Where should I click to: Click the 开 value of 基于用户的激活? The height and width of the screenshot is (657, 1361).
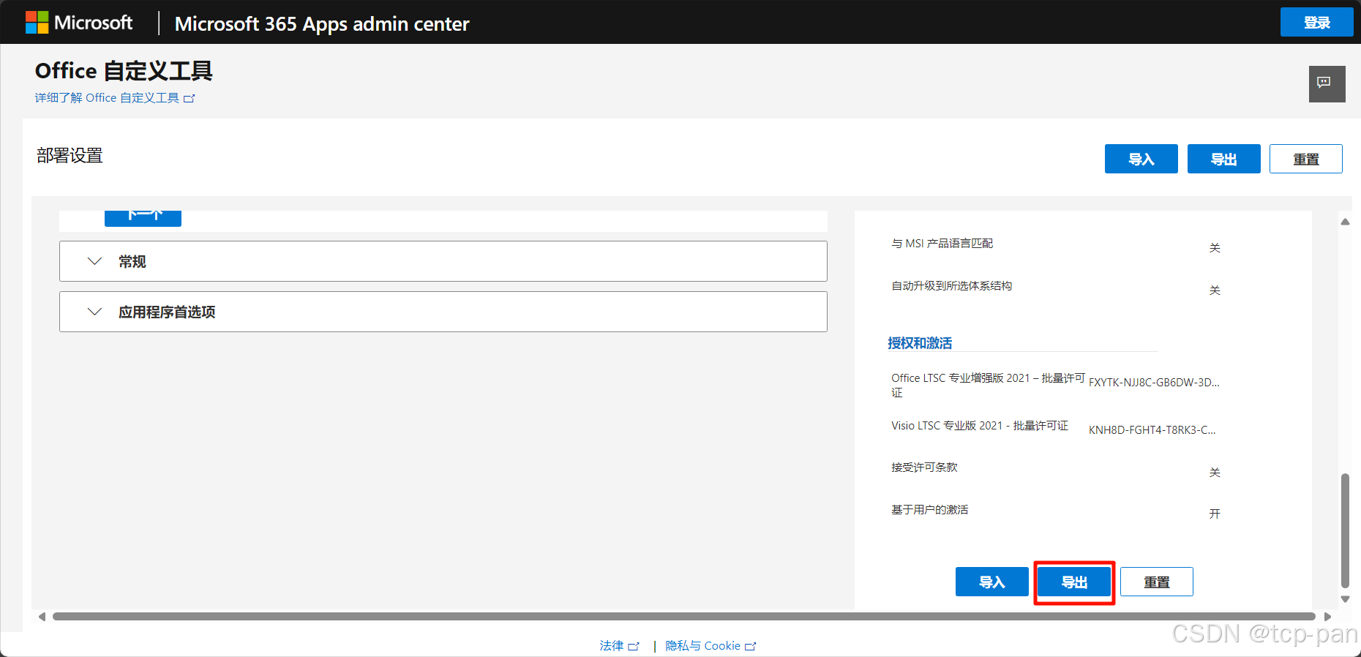pyautogui.click(x=1215, y=514)
